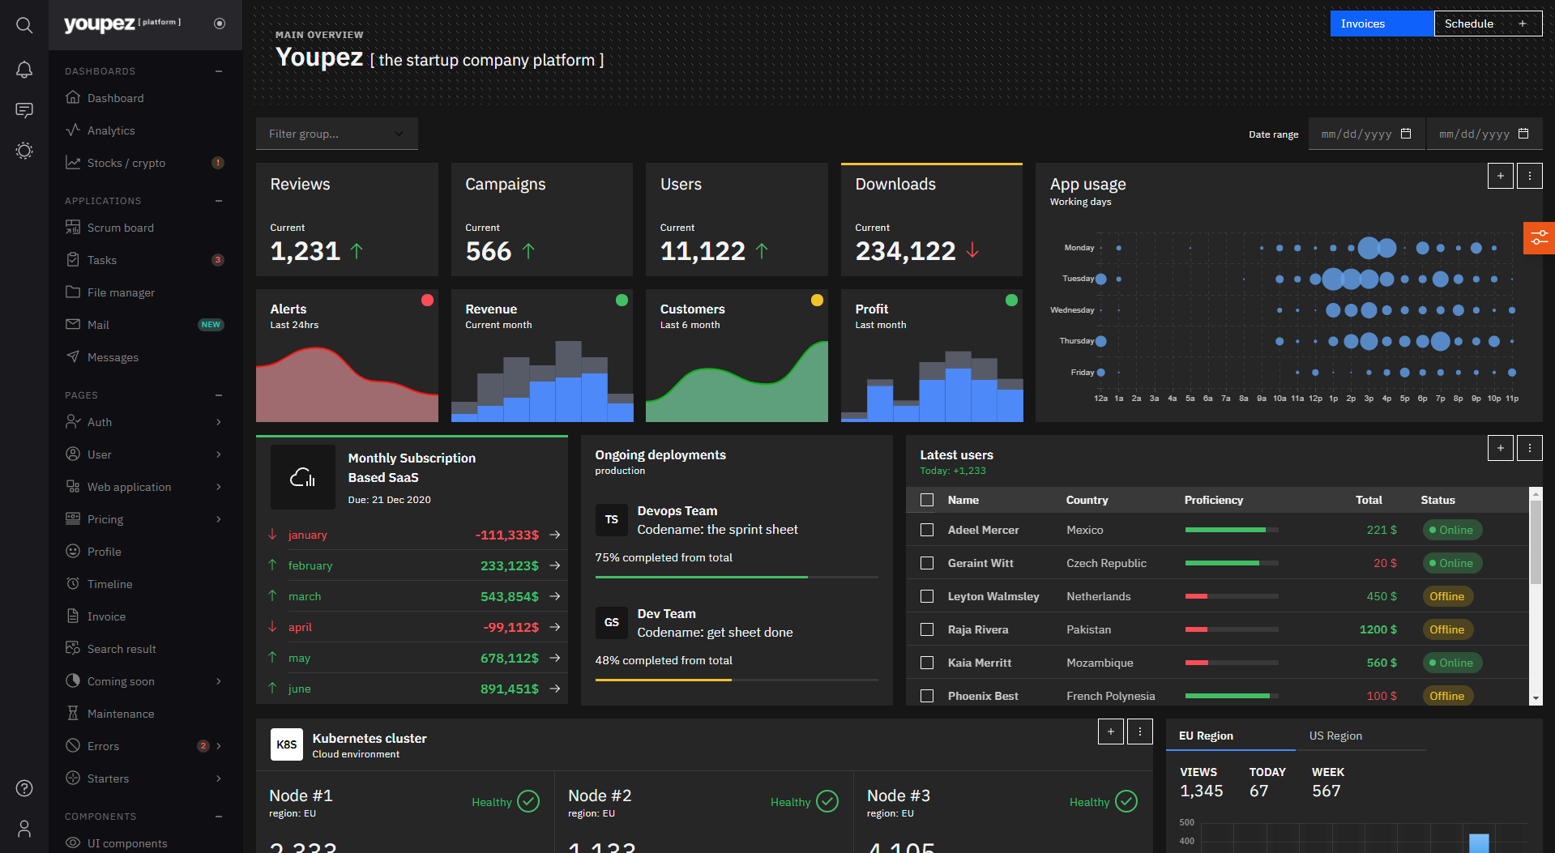
Task: Toggle the sidebar pin radio next to logo
Action: [220, 23]
